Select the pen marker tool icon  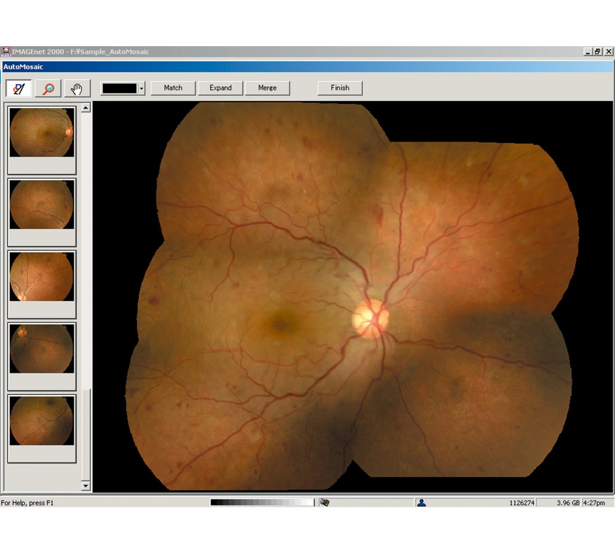pyautogui.click(x=18, y=89)
